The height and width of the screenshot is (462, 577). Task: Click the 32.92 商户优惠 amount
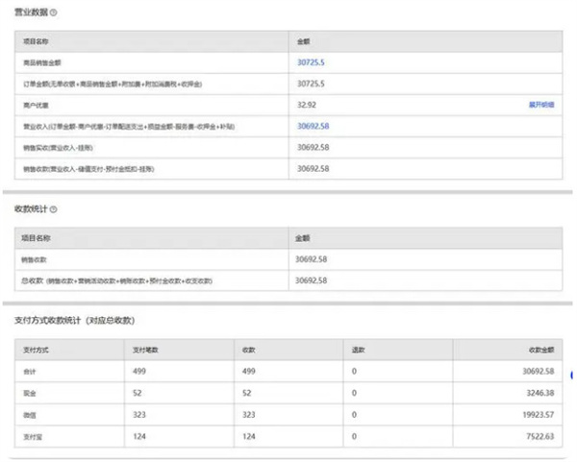(x=308, y=105)
